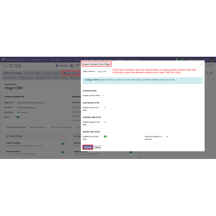Toggle Enable Assigned User Filter switch
The height and width of the screenshot is (216, 216).
105,122
